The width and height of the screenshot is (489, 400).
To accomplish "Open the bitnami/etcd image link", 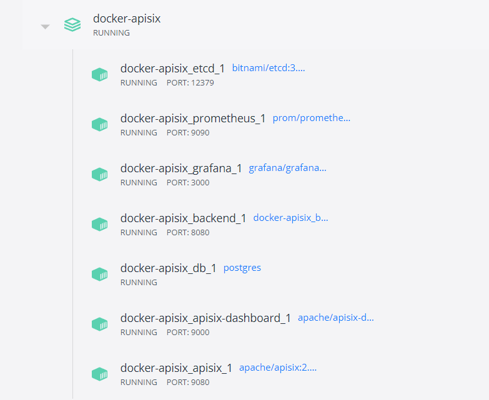I will [269, 68].
